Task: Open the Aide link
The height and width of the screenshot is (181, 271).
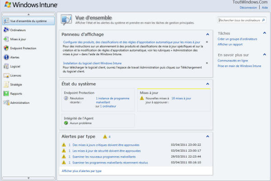Action: (x=265, y=8)
